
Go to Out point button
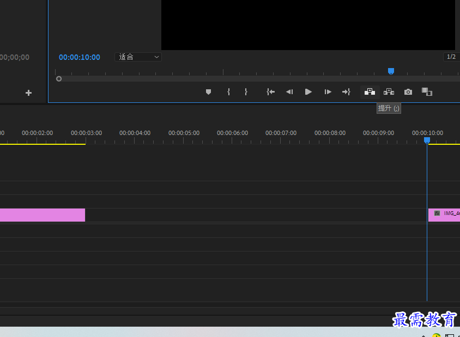[x=346, y=92]
